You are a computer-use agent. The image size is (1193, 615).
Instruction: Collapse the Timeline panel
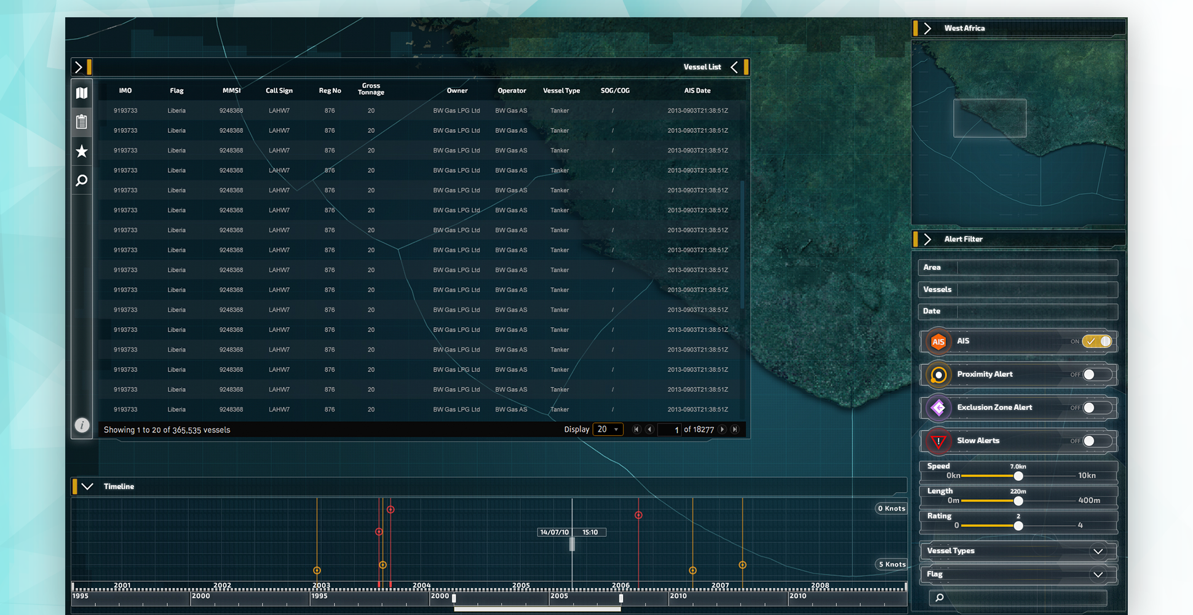(87, 486)
